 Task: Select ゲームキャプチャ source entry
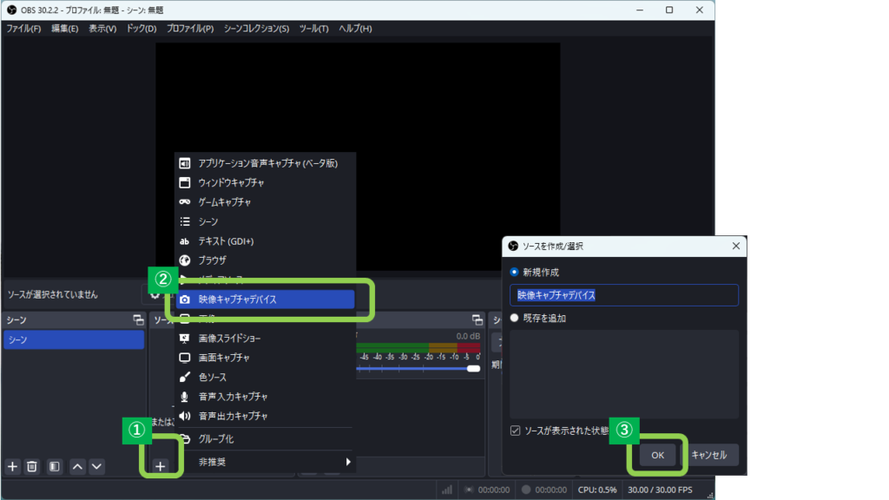tap(265, 201)
